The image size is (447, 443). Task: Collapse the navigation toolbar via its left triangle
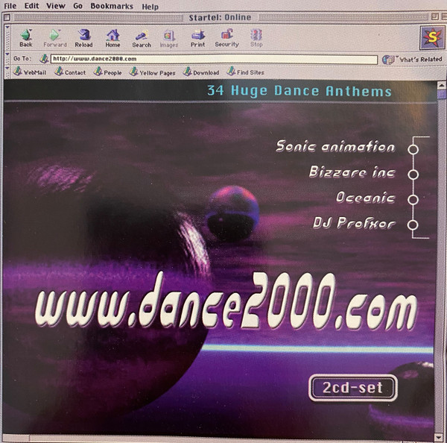(x=7, y=28)
